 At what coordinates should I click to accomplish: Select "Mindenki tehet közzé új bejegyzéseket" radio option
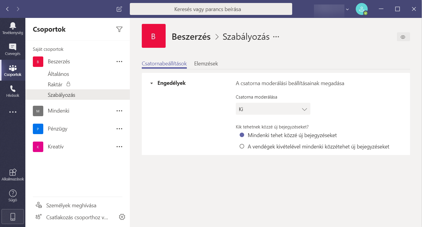(242, 135)
